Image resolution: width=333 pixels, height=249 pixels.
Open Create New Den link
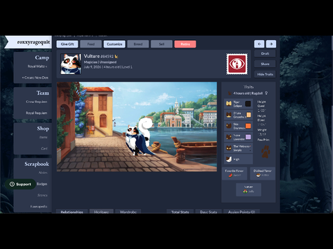35,77
